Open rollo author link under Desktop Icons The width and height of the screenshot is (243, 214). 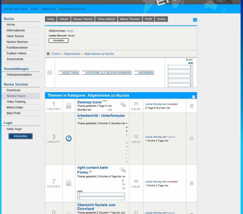(110, 110)
